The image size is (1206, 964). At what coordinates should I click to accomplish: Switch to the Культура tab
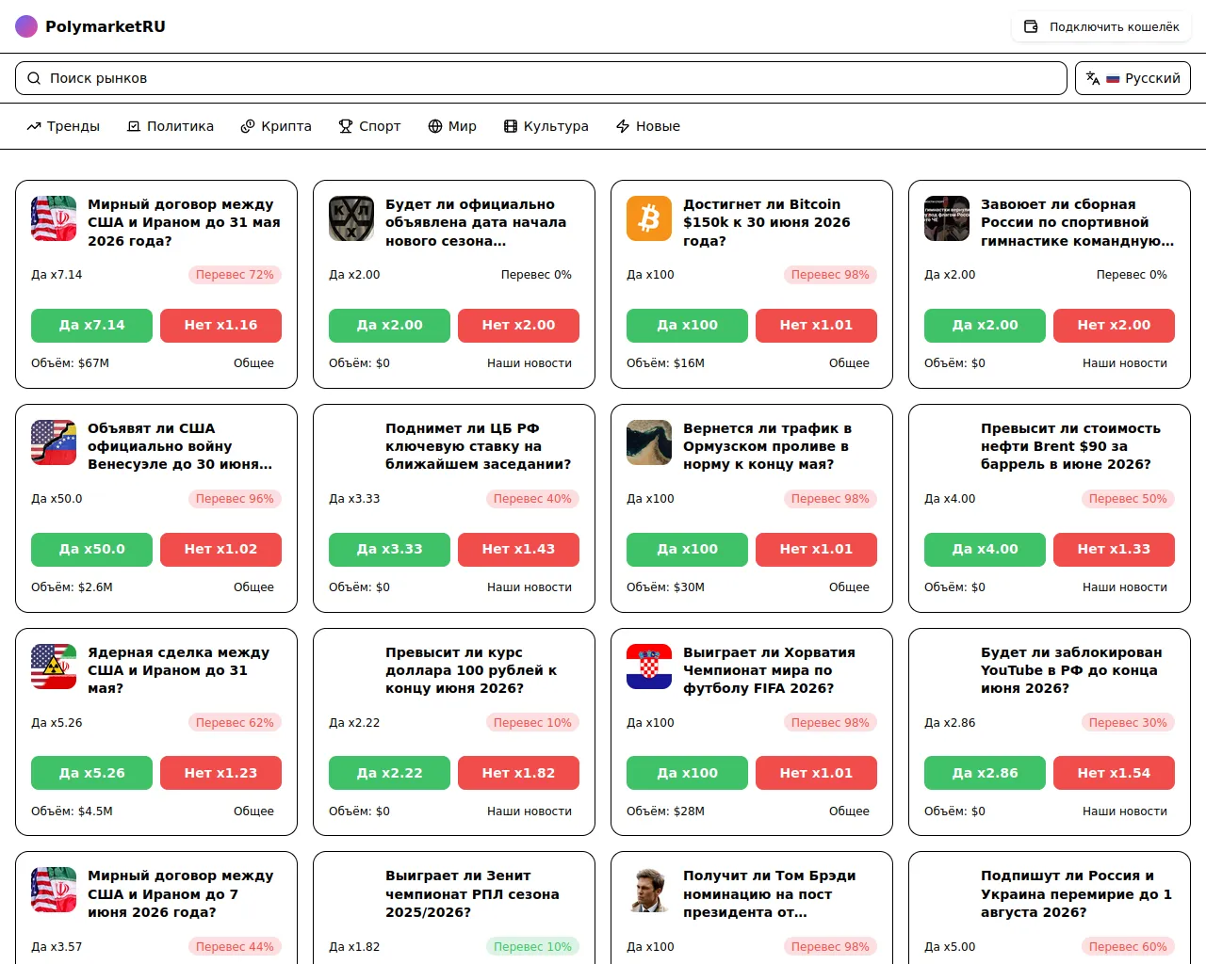pyautogui.click(x=546, y=126)
